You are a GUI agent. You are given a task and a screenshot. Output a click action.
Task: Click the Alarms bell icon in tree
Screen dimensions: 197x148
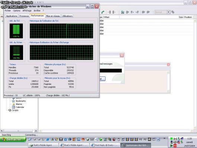click(x=13, y=104)
